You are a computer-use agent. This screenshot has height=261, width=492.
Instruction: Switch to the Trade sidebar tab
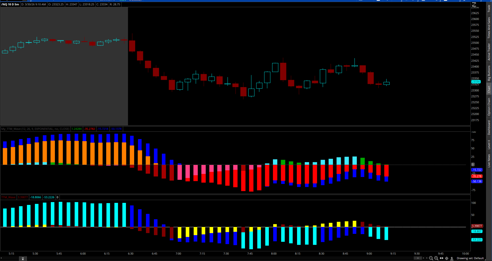coord(489,8)
